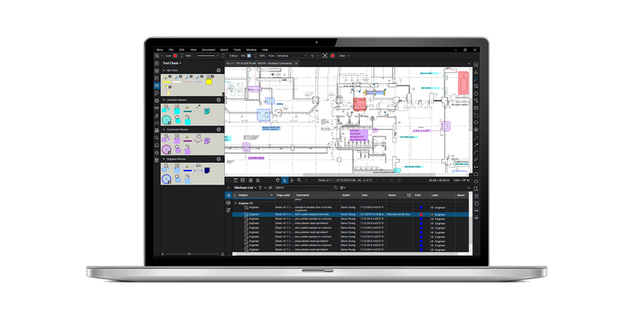
Task: Select the yellow square tool in My Tools
Action: pos(209,82)
